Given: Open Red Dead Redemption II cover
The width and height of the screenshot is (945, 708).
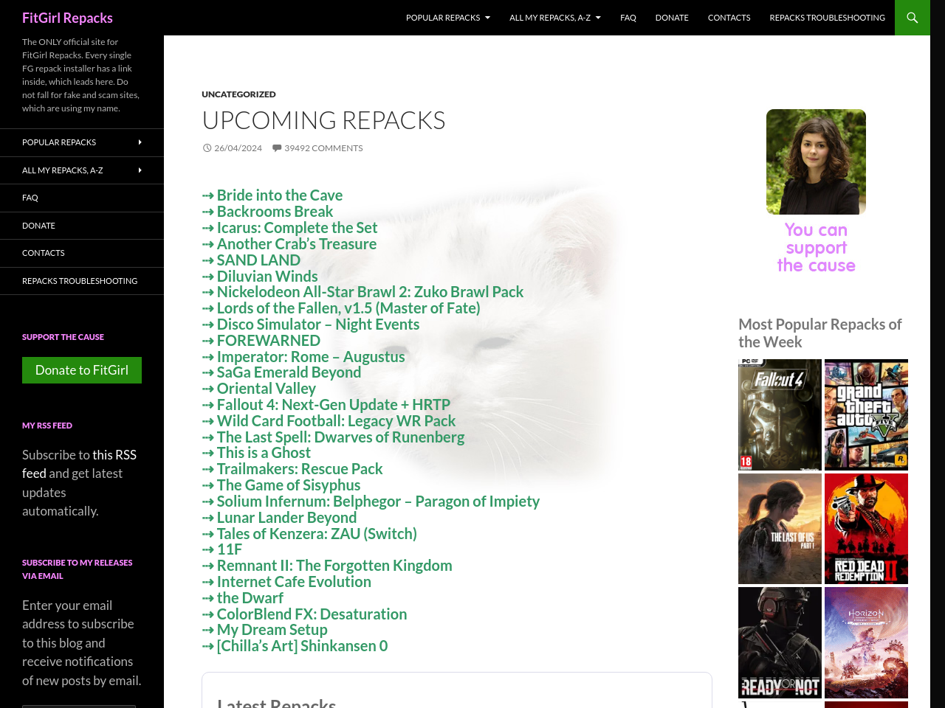Looking at the screenshot, I should pos(866,529).
